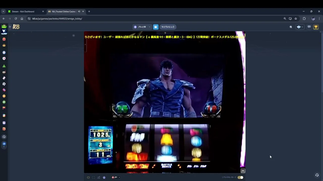This screenshot has height=181, width=323.
Task: Switch to the Stream - Kick Dashboard tab
Action: tap(26, 11)
